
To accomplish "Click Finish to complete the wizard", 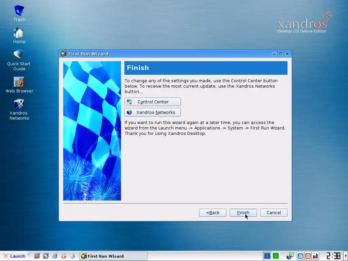I will (x=243, y=213).
